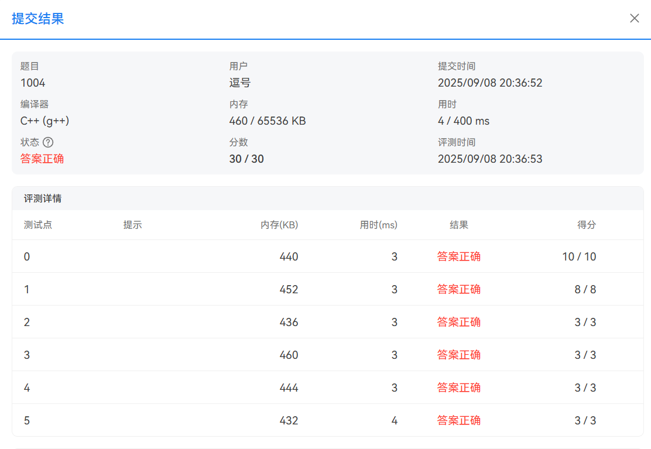Click memory value 452 for test 1
The image size is (651, 449).
point(289,289)
